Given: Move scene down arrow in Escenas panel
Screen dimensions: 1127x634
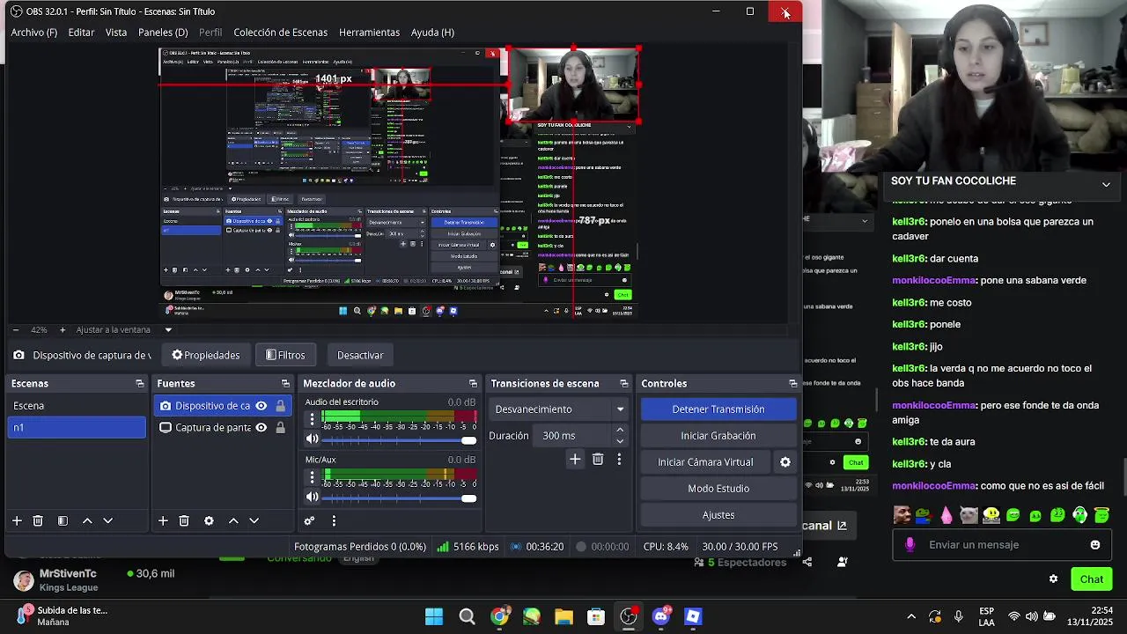Looking at the screenshot, I should pyautogui.click(x=108, y=520).
